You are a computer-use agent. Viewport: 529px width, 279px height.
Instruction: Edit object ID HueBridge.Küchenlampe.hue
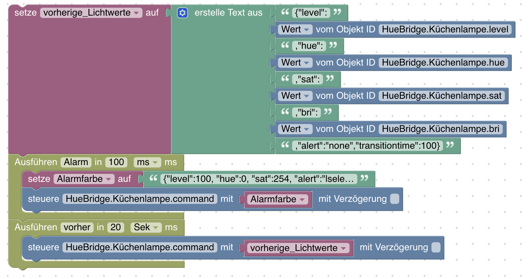(443, 63)
